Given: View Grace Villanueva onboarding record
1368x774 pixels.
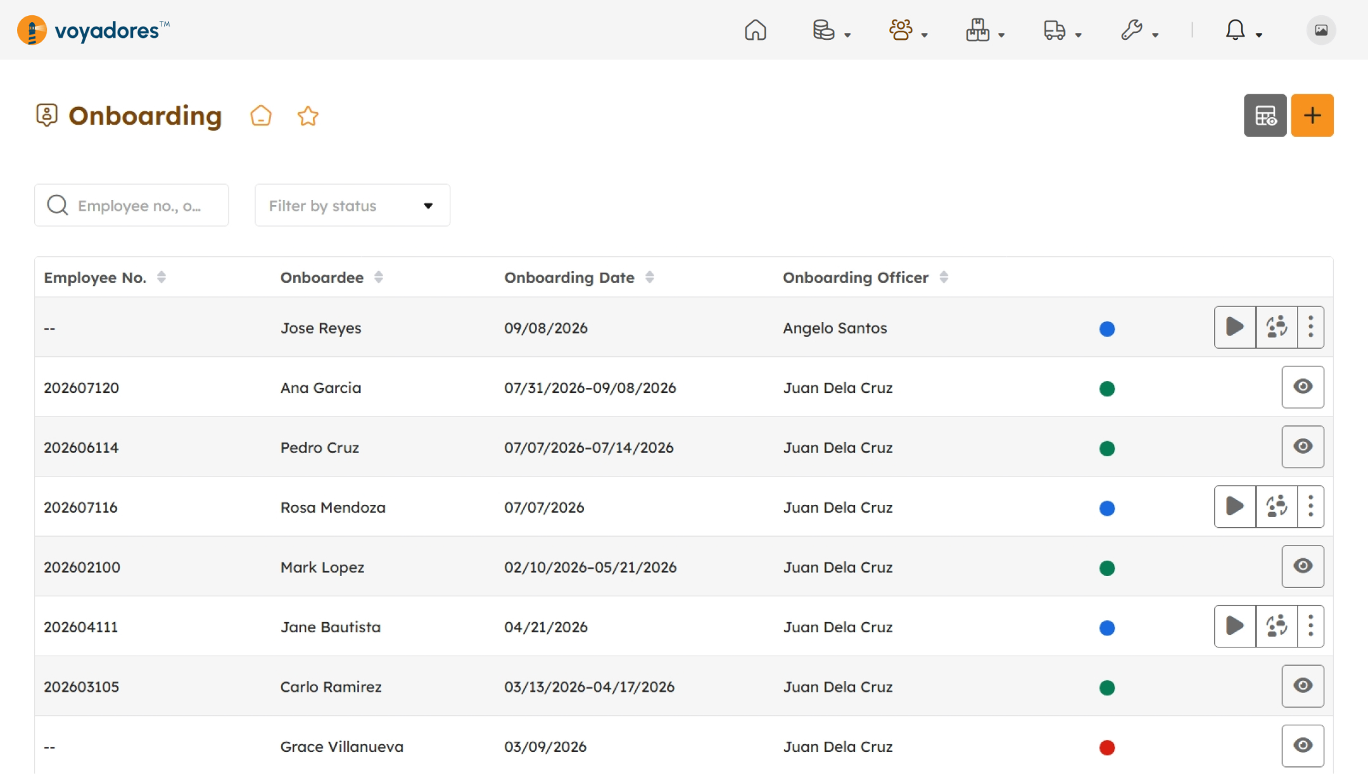Looking at the screenshot, I should (1303, 746).
